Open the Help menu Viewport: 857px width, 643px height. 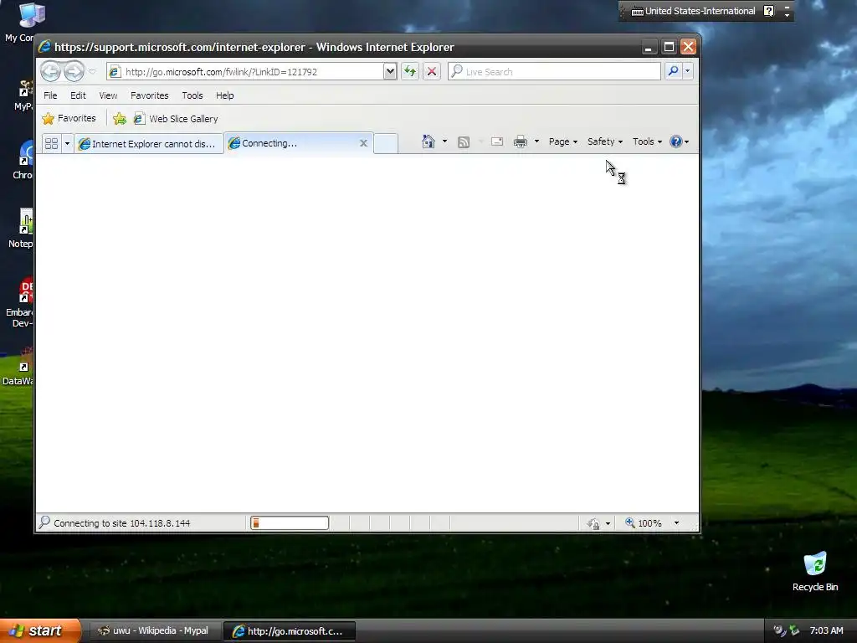[224, 95]
